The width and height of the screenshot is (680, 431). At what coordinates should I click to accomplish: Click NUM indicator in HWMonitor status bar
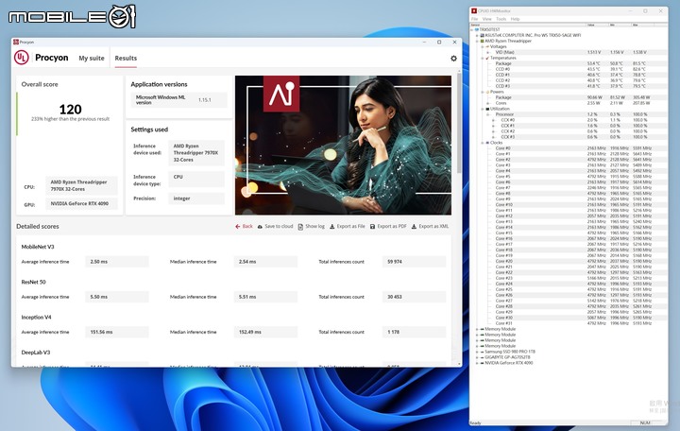click(645, 422)
